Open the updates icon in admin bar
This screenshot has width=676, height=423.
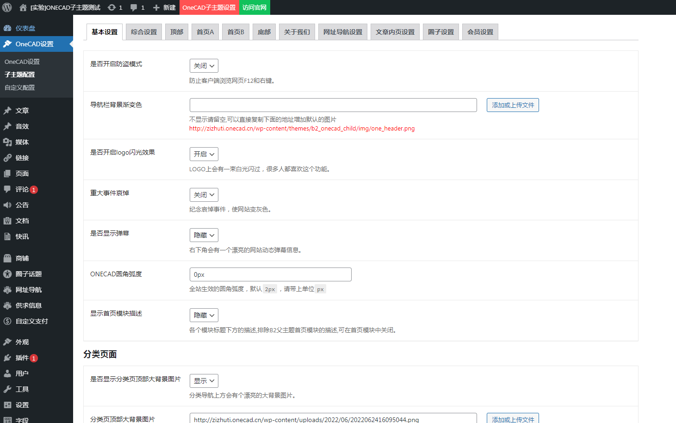[112, 7]
